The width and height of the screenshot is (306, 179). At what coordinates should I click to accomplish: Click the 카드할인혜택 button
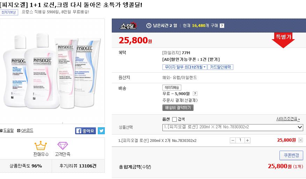(x=220, y=67)
